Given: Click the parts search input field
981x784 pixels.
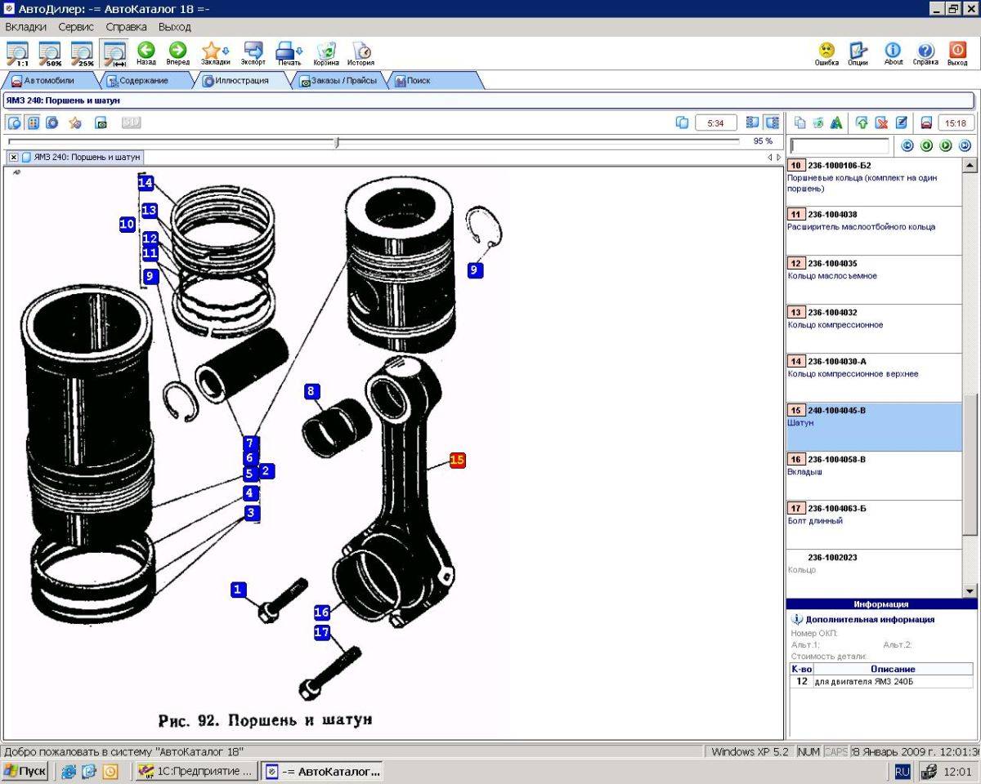Looking at the screenshot, I should click(840, 146).
